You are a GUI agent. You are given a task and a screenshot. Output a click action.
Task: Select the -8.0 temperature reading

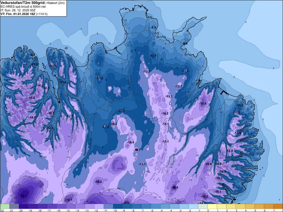185,44
